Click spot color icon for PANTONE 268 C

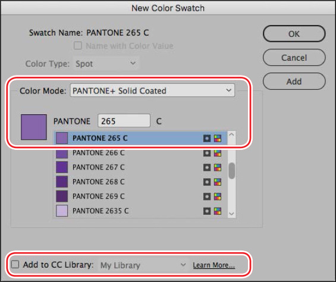point(207,182)
